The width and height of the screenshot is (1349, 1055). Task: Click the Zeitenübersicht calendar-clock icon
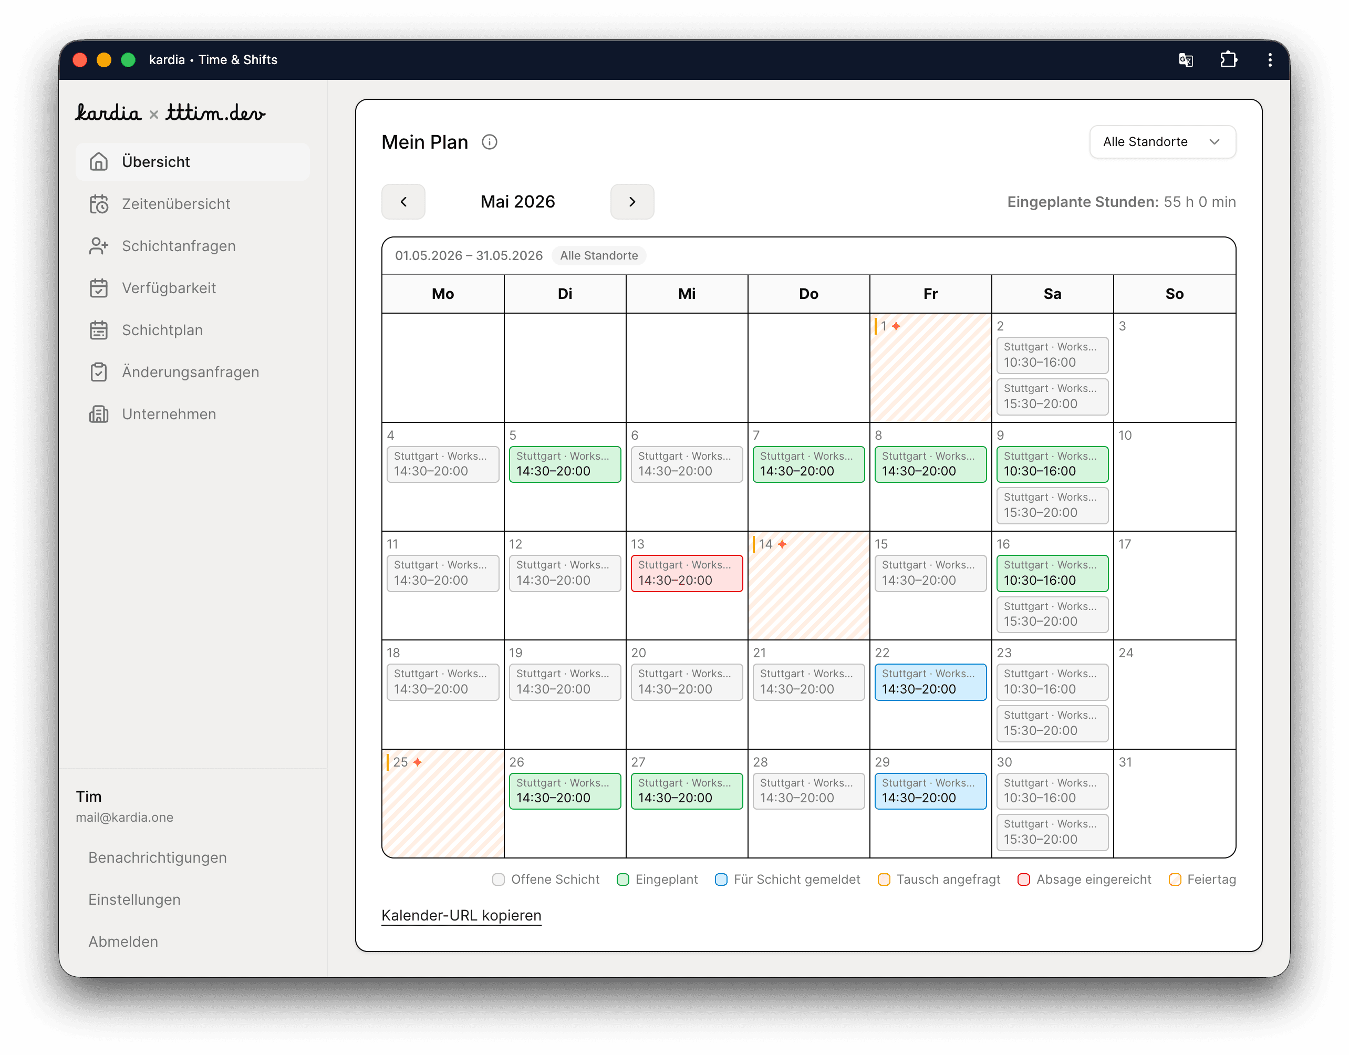[x=99, y=204]
